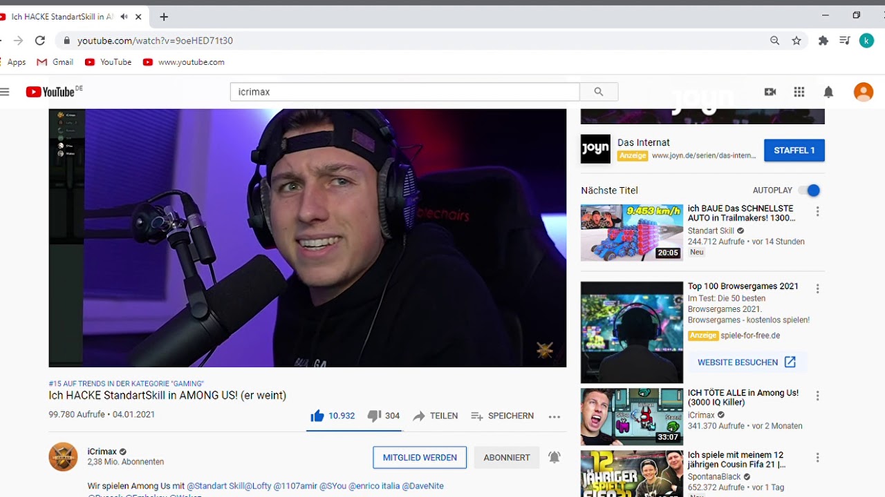
Task: Like the video with thumbs up
Action: [x=333, y=416]
